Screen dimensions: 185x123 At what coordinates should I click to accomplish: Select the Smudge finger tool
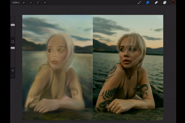tap(148, 3)
